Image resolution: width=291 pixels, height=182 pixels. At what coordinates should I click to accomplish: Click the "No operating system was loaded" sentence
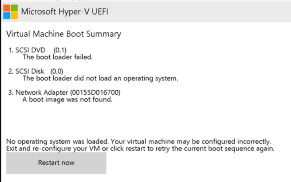(57, 141)
